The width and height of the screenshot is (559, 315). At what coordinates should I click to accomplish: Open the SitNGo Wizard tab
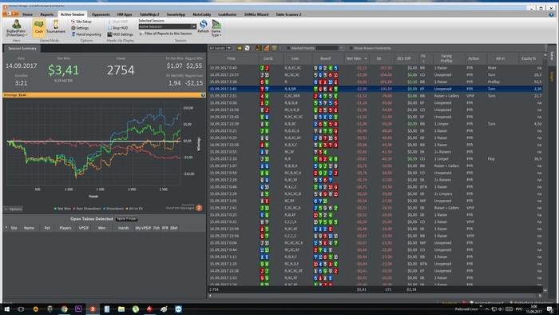coord(256,14)
